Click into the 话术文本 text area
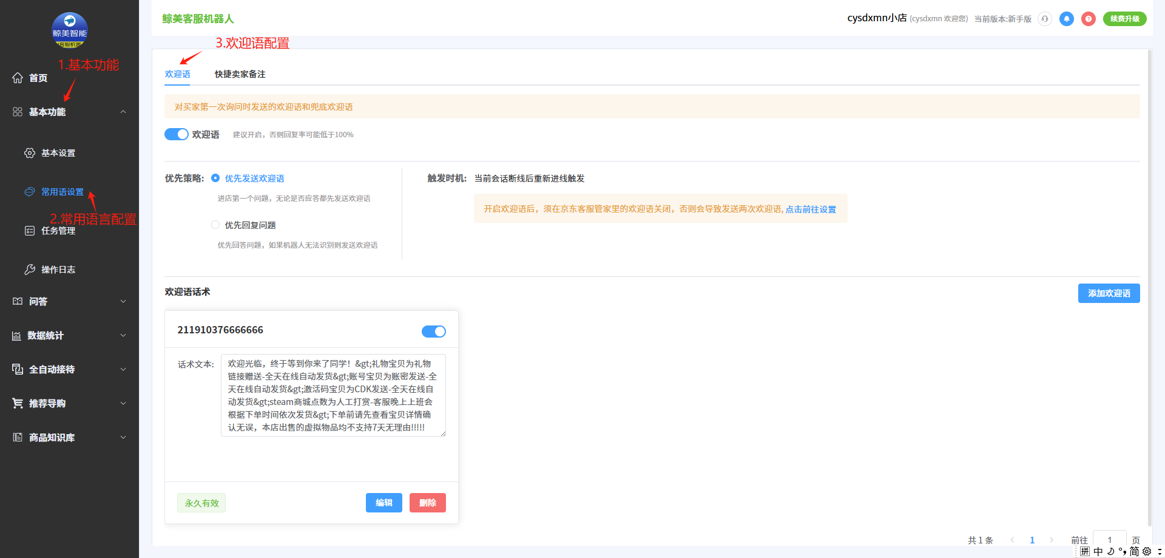The image size is (1165, 558). tap(333, 395)
